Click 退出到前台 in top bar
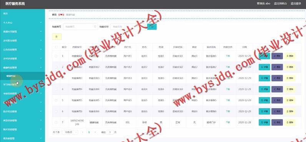The height and width of the screenshot is (142, 306). click(x=280, y=3)
